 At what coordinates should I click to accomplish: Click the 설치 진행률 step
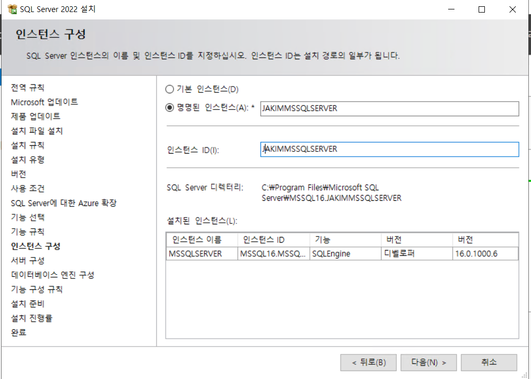click(31, 318)
